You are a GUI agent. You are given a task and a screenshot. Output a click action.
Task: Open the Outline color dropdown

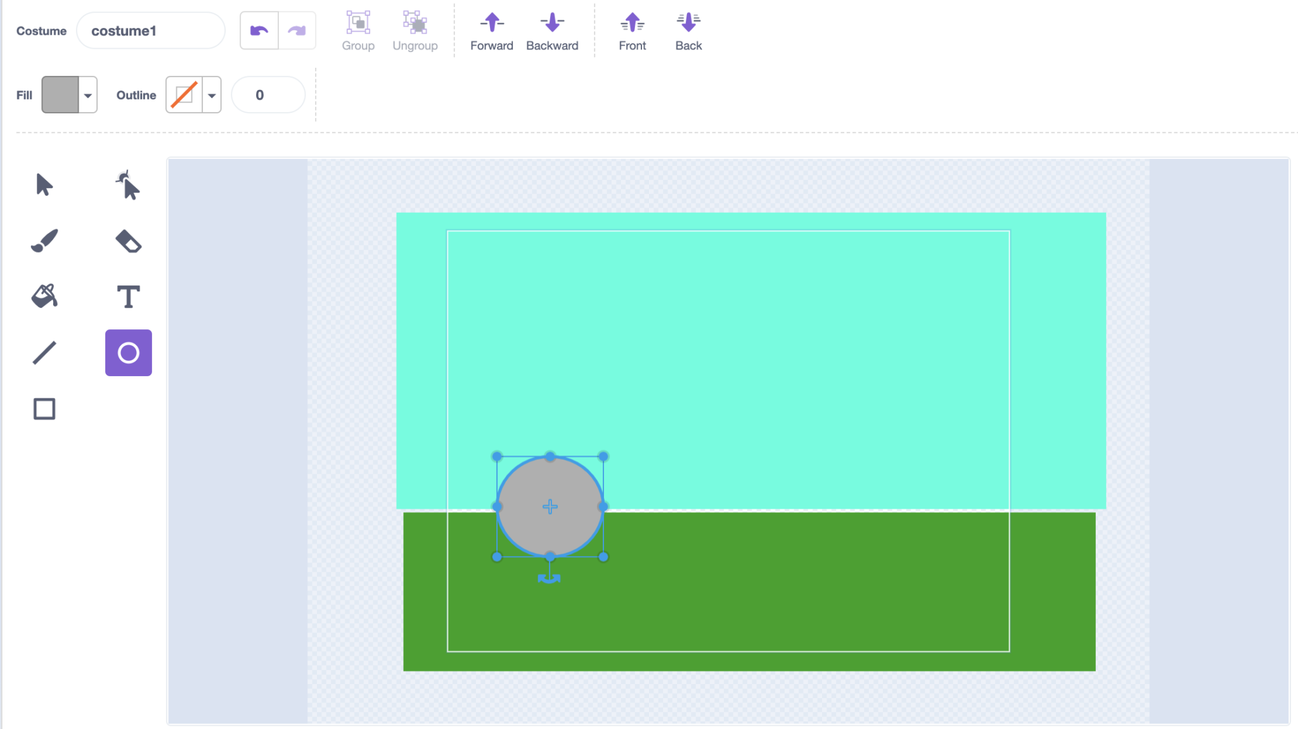coord(212,94)
